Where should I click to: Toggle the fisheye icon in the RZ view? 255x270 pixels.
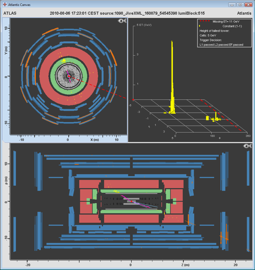[248, 146]
